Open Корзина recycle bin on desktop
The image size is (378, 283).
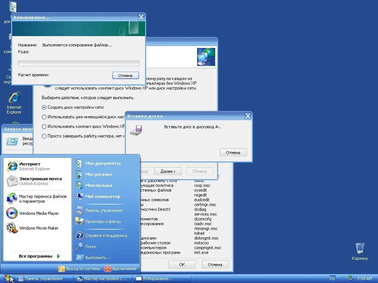point(360,251)
